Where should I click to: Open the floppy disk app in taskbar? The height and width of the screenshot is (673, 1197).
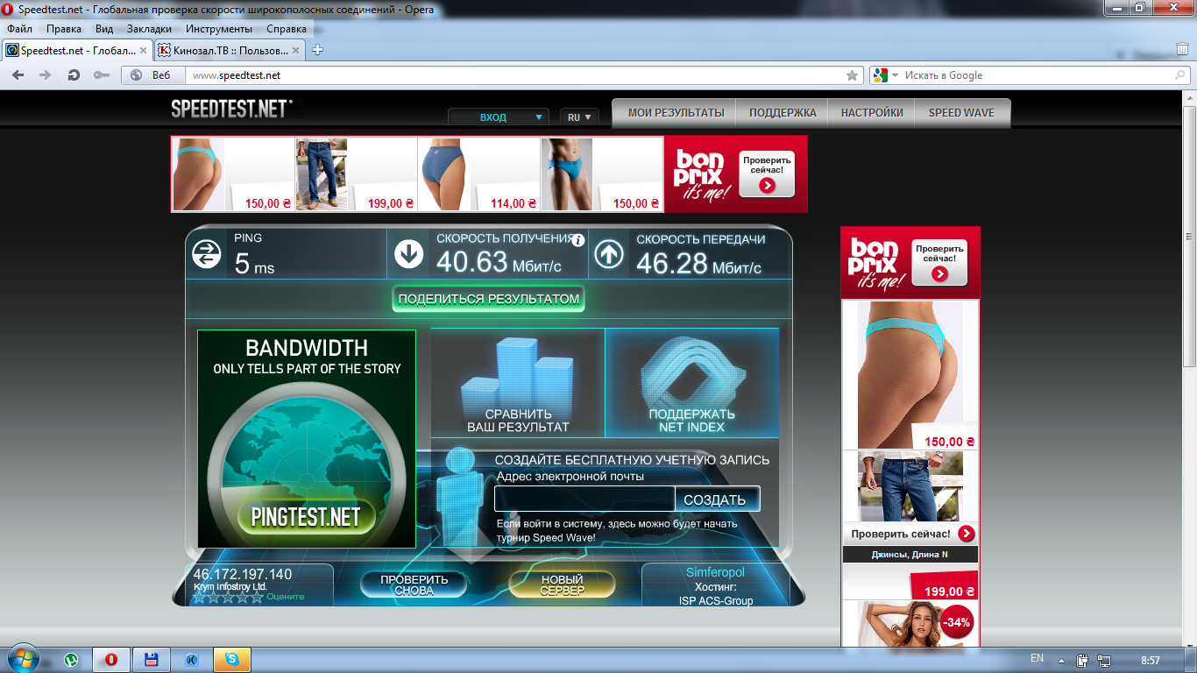coord(151,659)
